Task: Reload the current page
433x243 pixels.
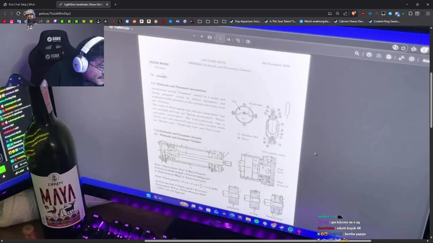Action: (18, 13)
